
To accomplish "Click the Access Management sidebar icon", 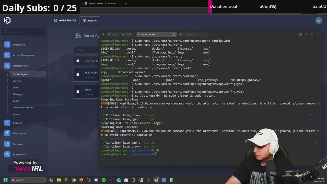I will pos(7,55).
